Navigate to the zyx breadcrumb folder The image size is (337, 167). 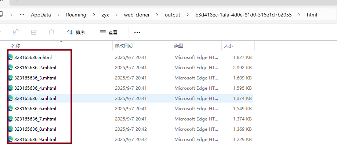(106, 15)
